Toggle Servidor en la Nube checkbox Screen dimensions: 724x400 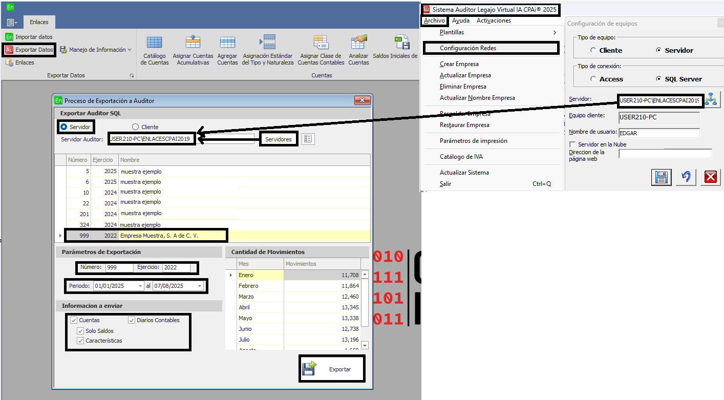[572, 144]
